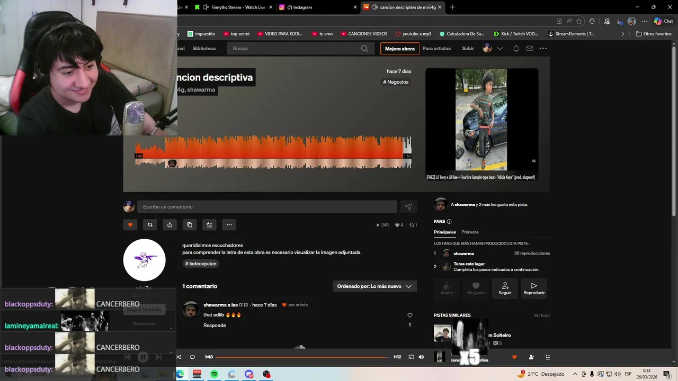Click the Subir upload link
This screenshot has width=678, height=381.
pos(468,48)
